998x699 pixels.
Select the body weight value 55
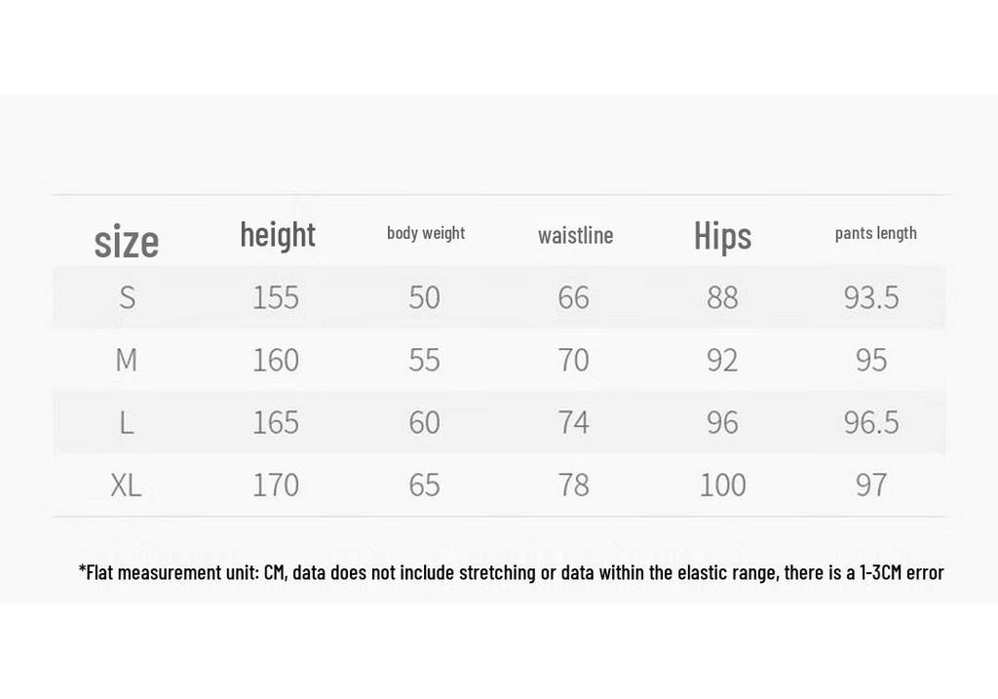(x=425, y=360)
